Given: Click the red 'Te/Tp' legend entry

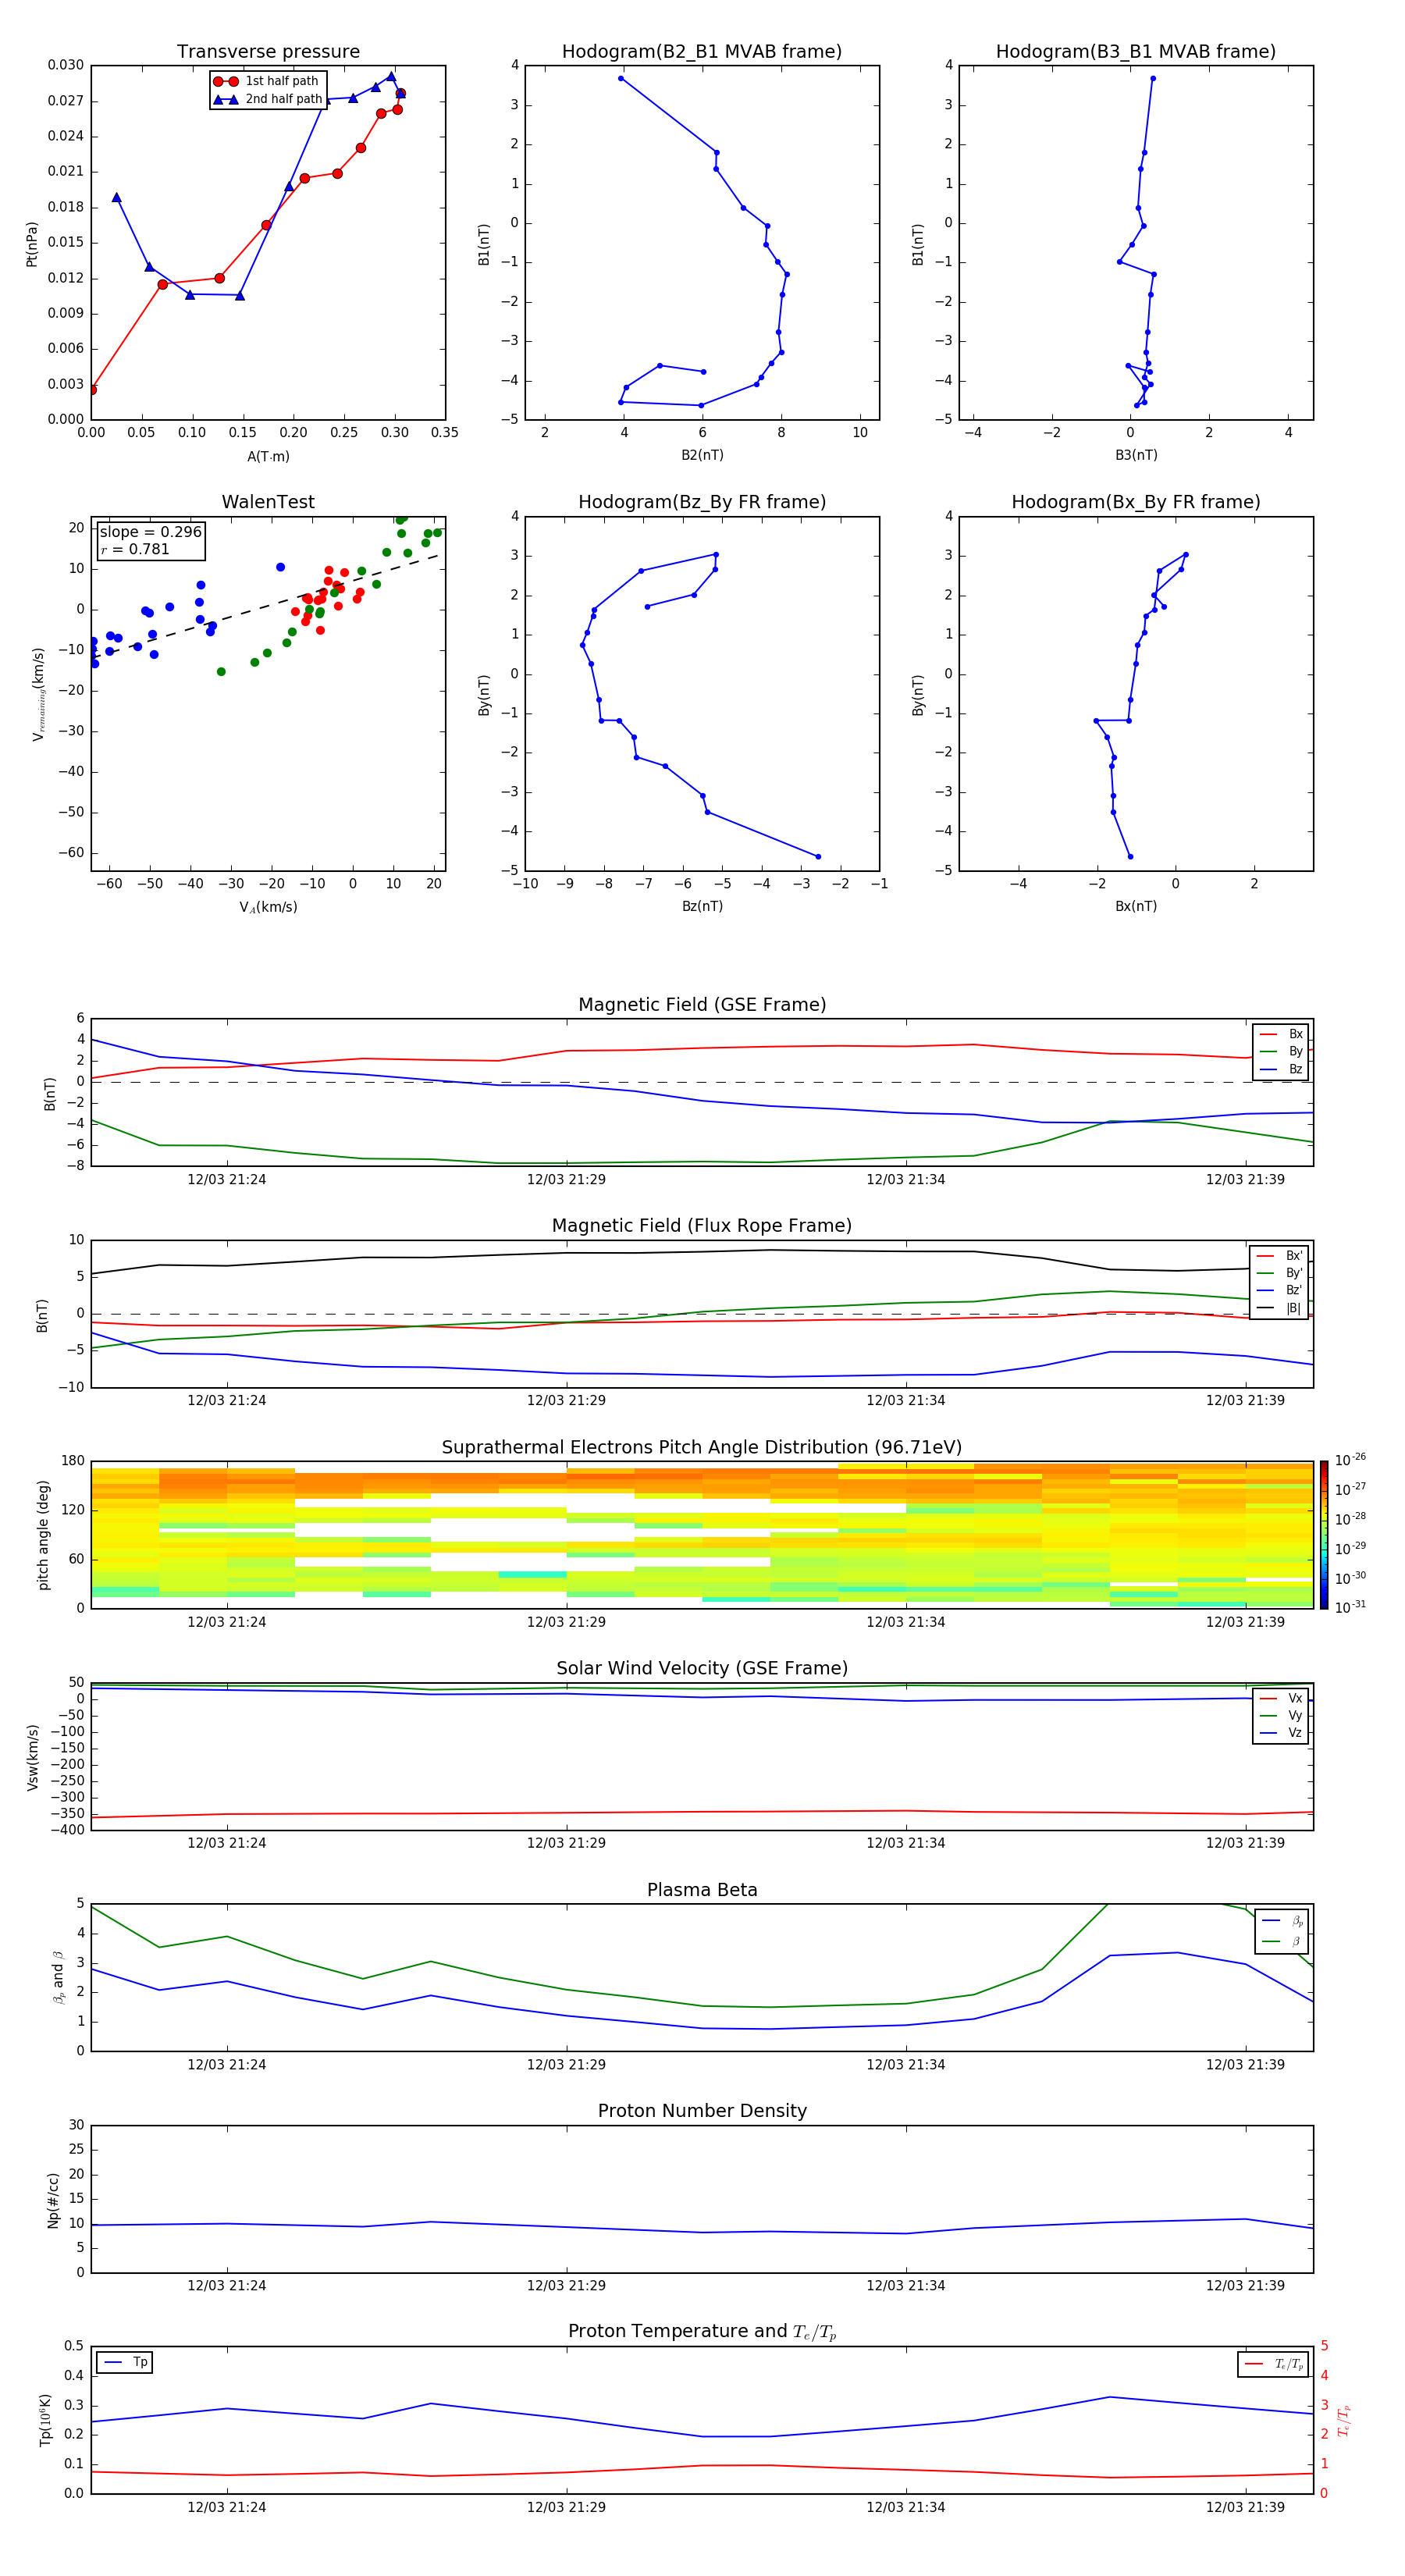Looking at the screenshot, I should pos(1274,2364).
